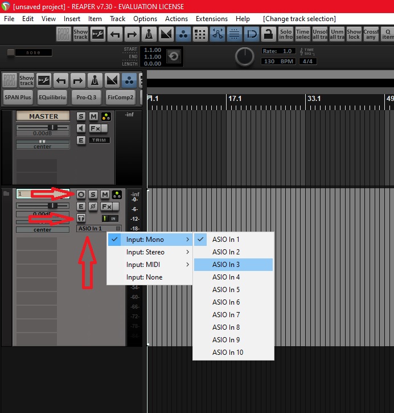Click the MASTER volume fader
The width and height of the screenshot is (394, 413).
pos(53,127)
